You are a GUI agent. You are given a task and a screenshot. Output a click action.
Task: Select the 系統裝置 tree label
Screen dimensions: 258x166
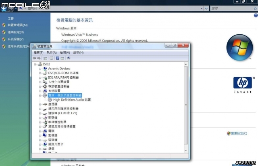tap(54, 91)
